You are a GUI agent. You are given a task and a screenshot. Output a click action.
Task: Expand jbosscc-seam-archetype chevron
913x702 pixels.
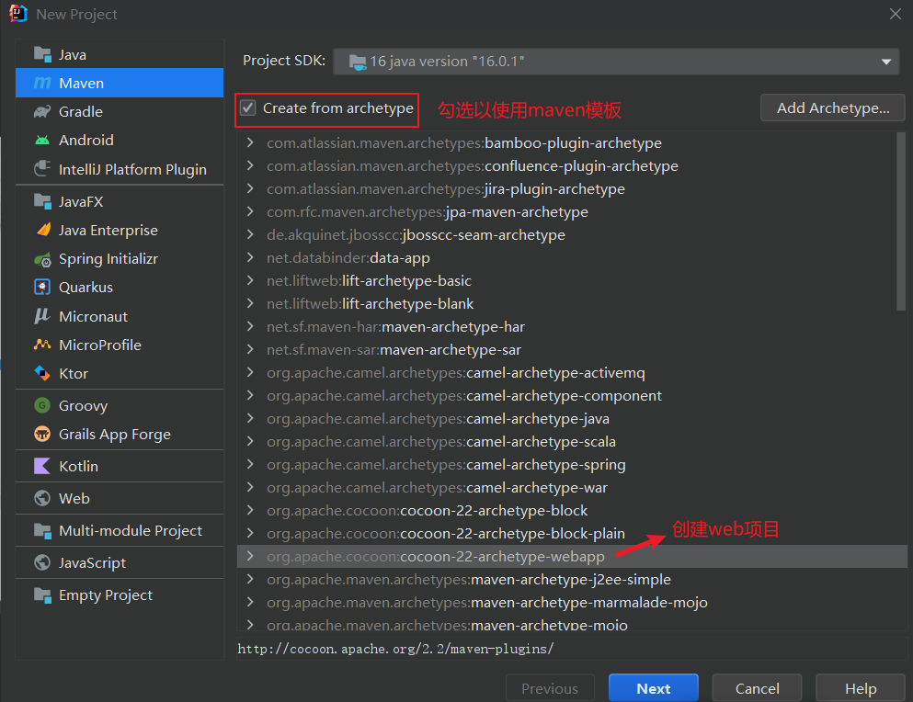click(x=250, y=234)
